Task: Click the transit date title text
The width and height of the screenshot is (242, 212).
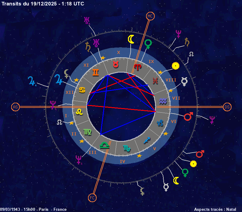Action: pos(43,4)
